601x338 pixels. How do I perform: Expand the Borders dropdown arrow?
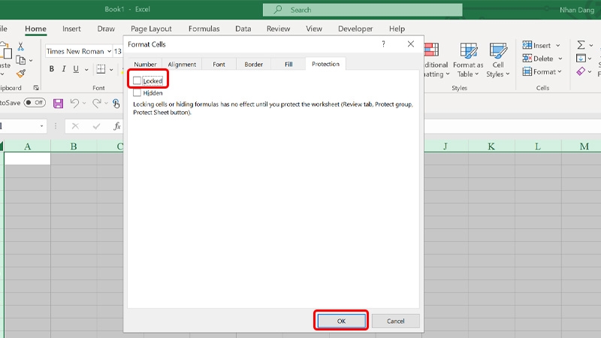pos(111,69)
